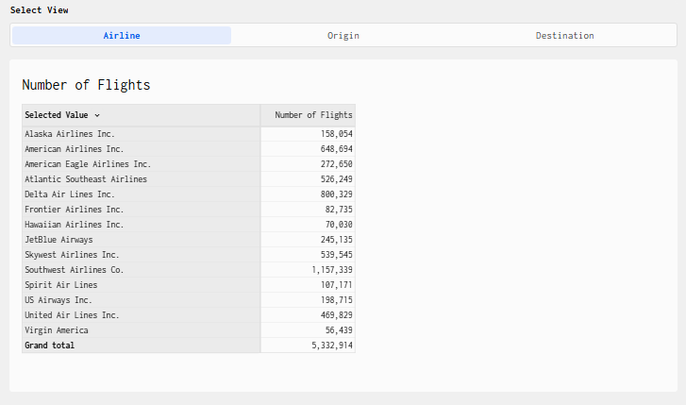Select the Origin view tab
686x405 pixels.
click(x=343, y=35)
